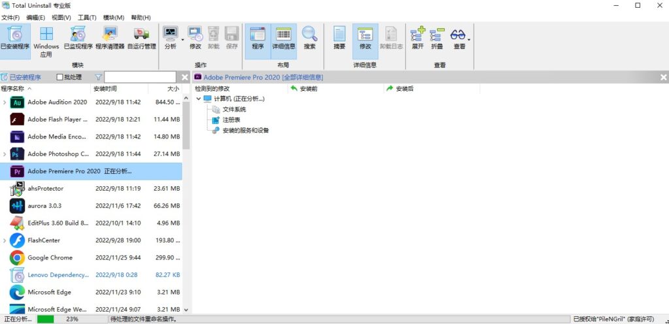Click the 安装后 column header
The height and width of the screenshot is (324, 669).
click(432, 89)
